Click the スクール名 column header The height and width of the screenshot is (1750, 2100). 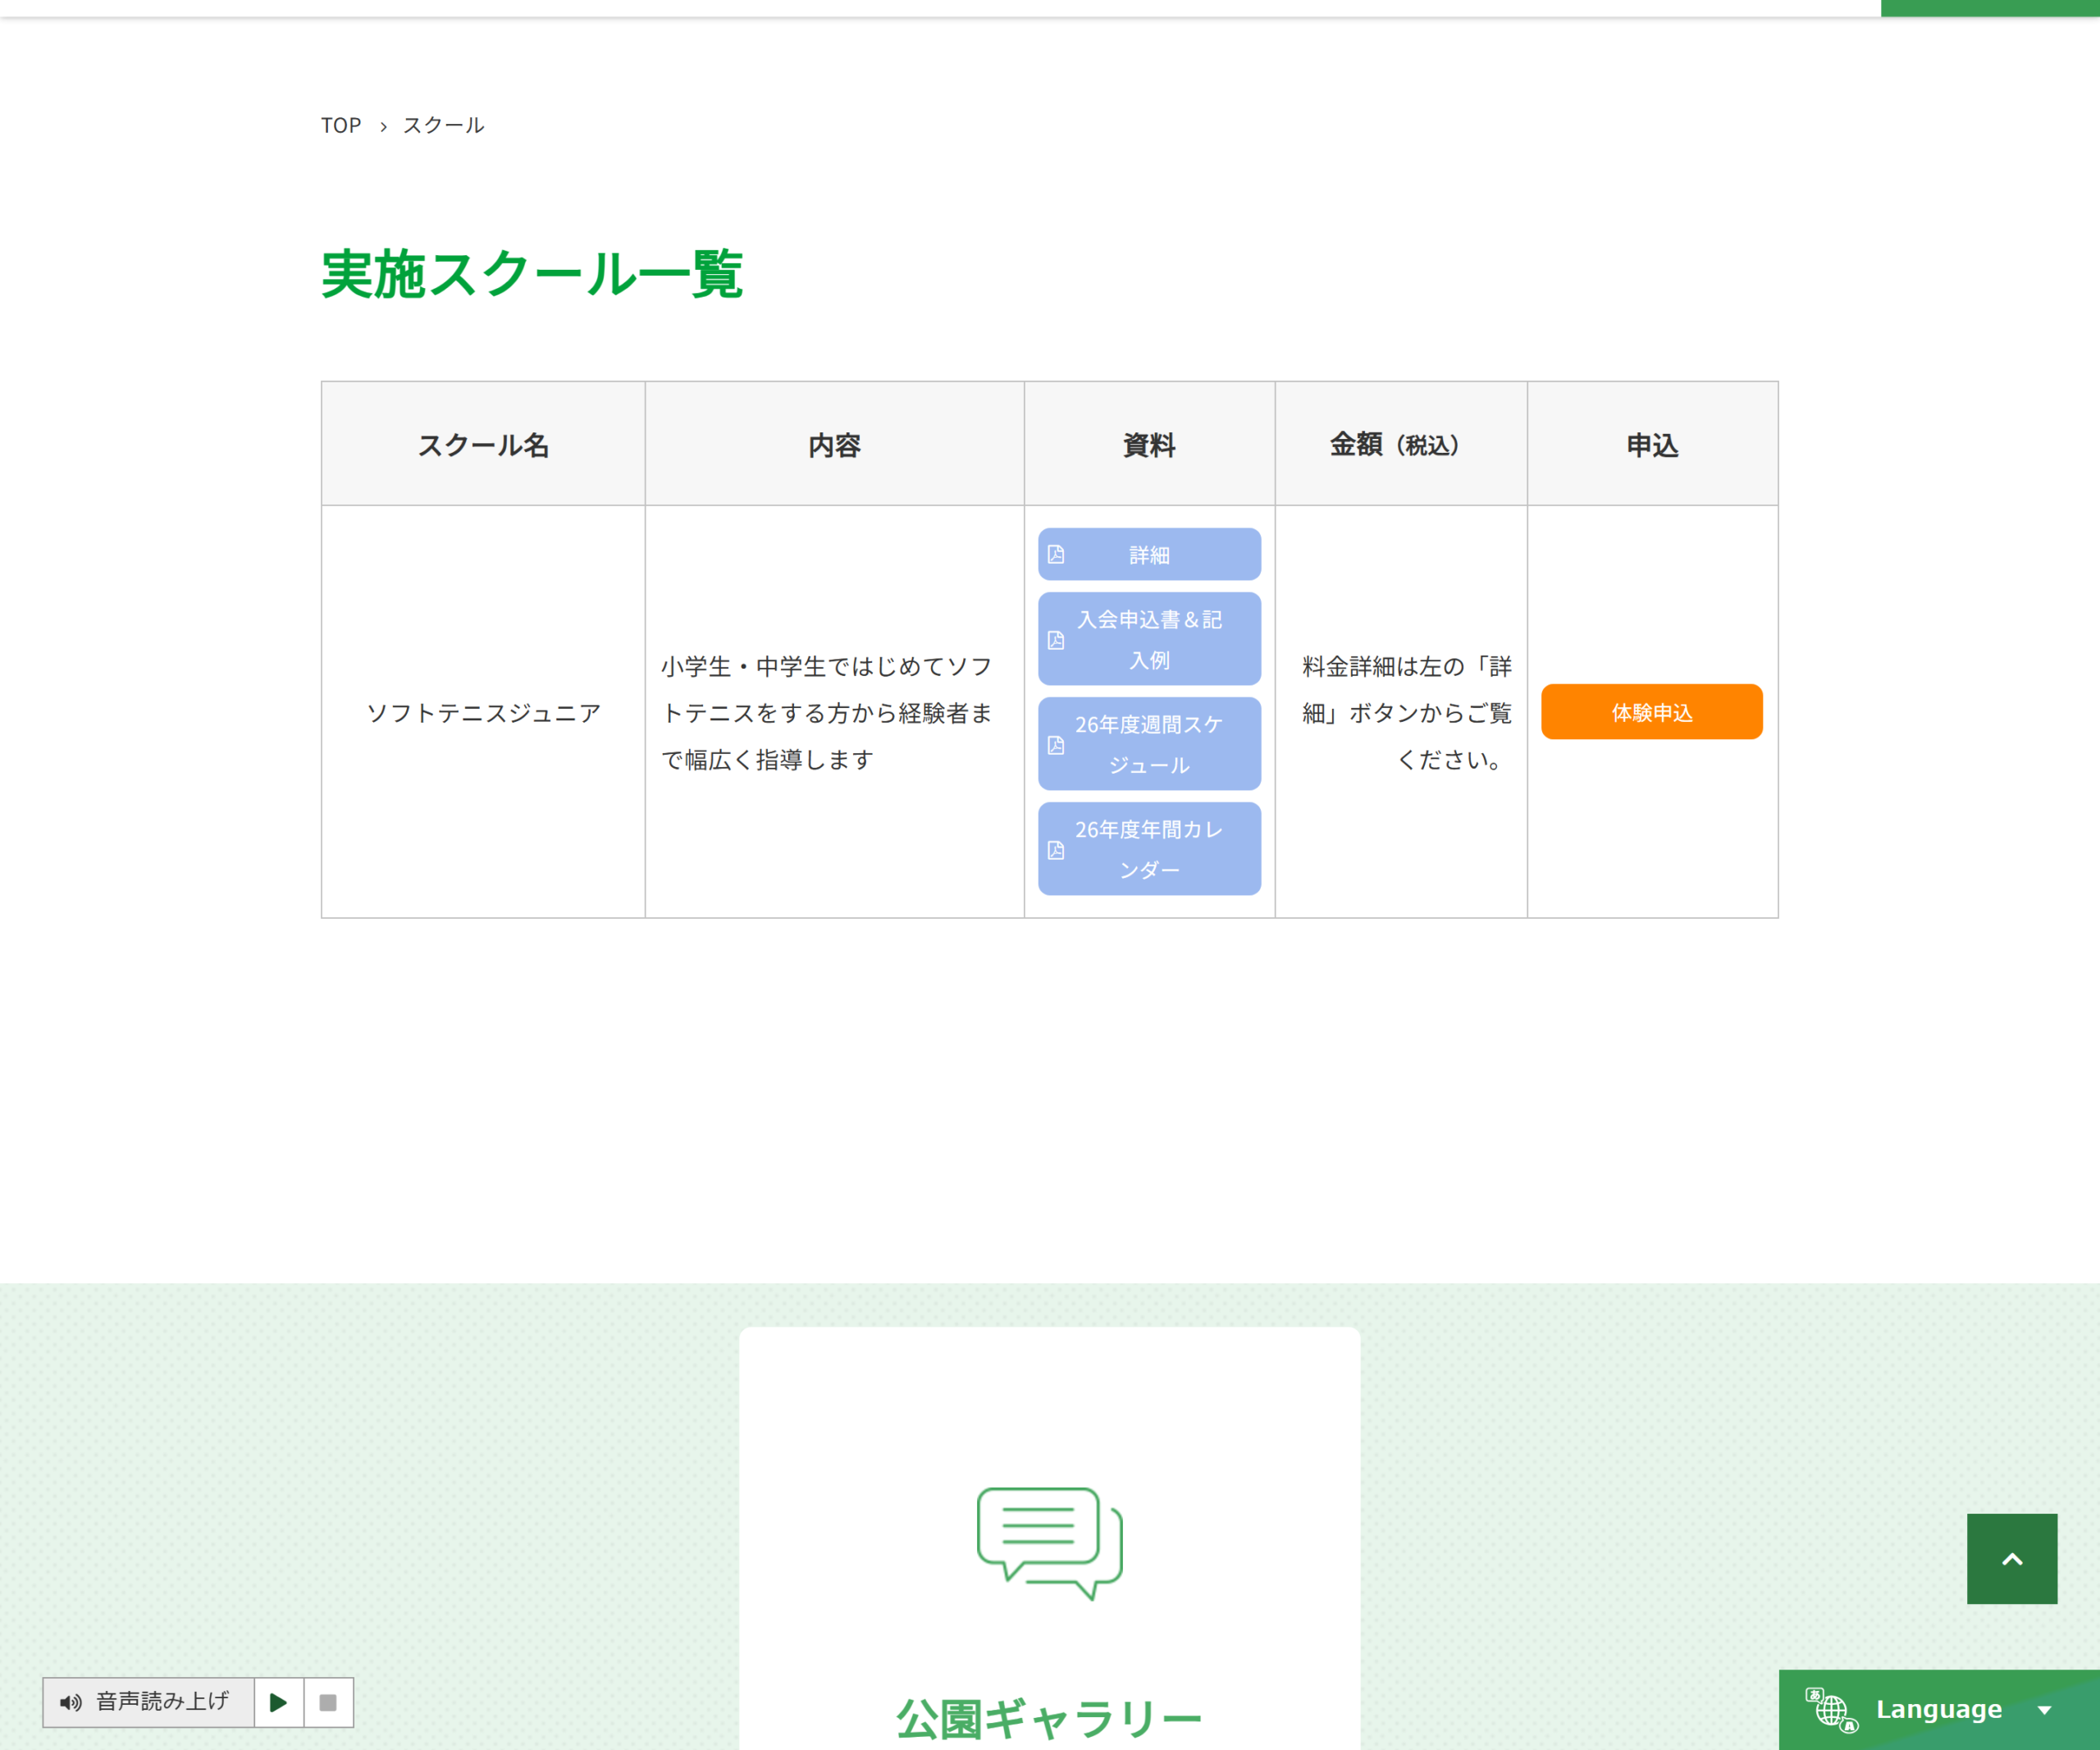point(483,444)
